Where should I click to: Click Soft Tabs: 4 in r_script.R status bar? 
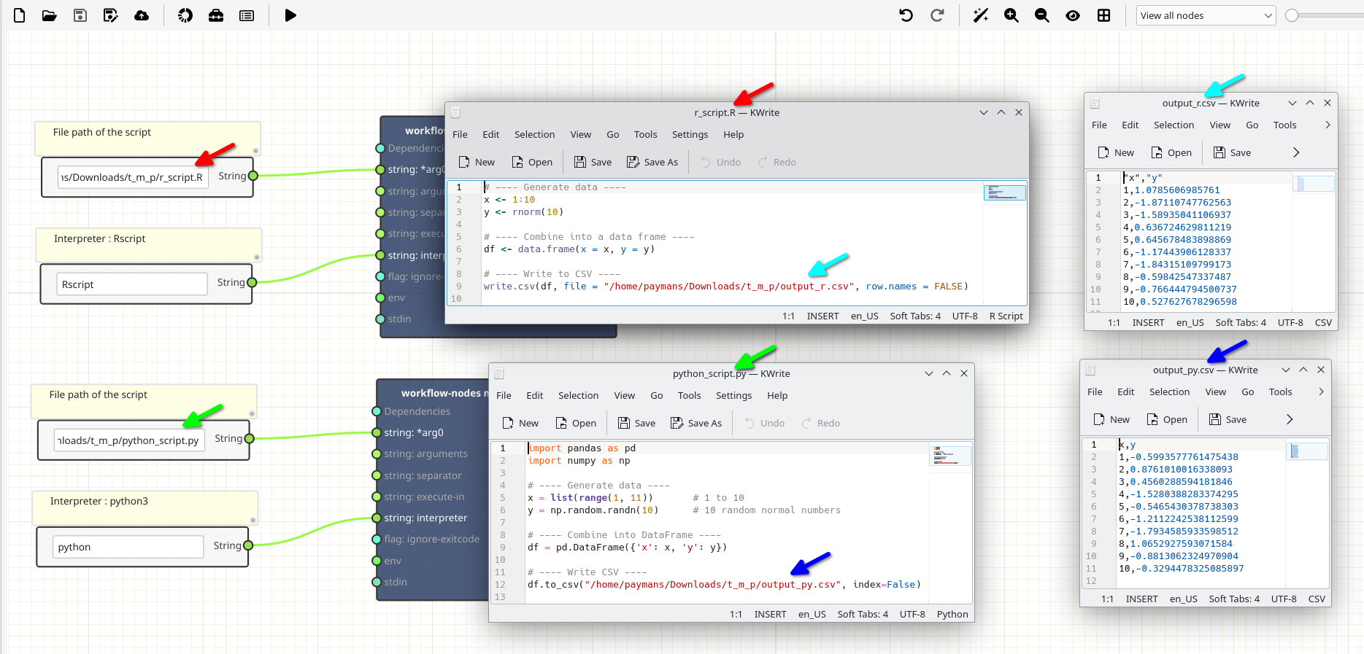pos(915,316)
